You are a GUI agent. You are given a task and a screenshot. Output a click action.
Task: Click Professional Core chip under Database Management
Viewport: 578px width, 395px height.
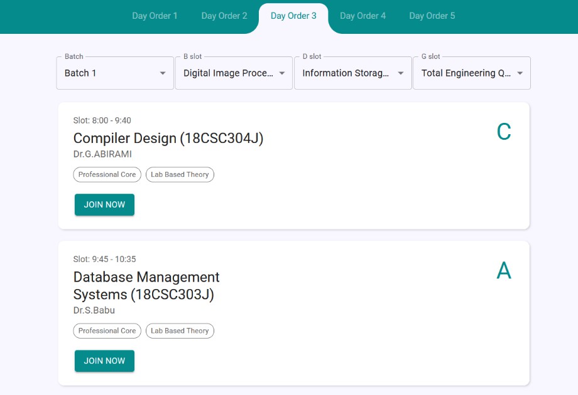pos(107,330)
